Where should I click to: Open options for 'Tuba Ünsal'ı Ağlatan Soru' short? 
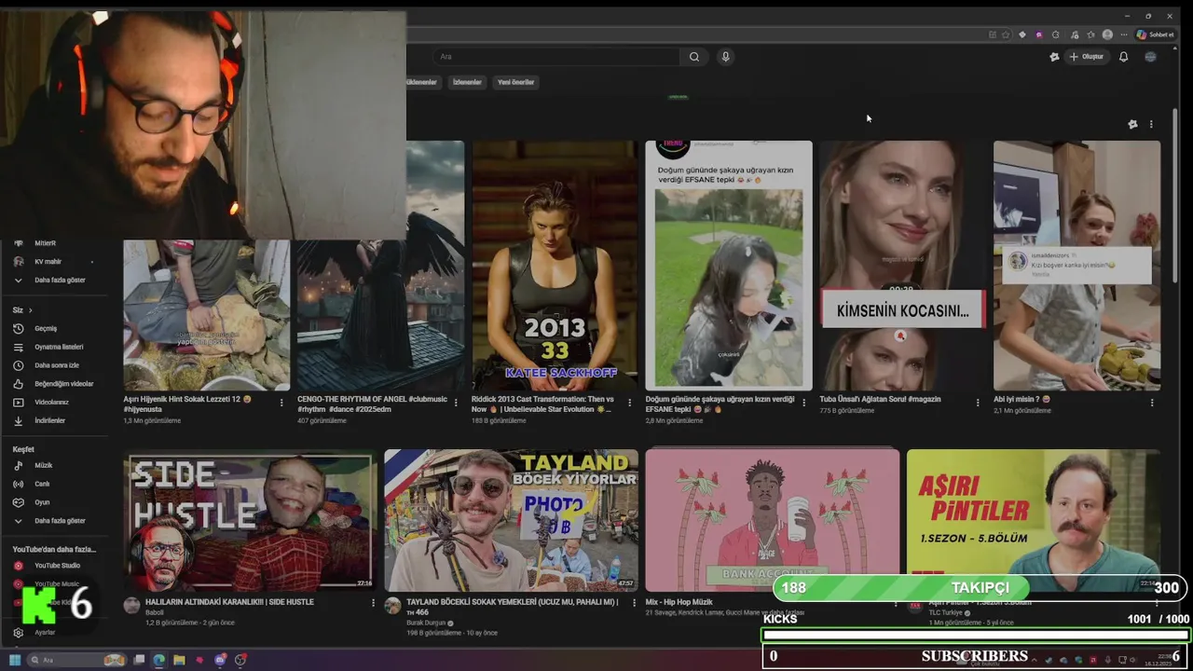[x=978, y=403]
